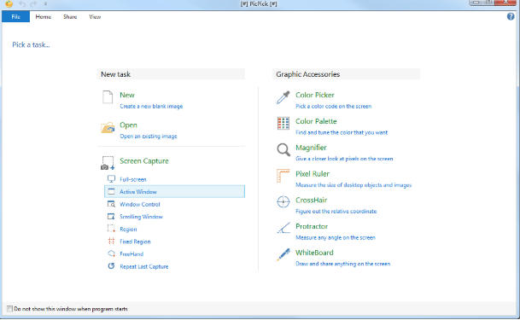Click the Redo arrow in quick access toolbar

pos(33,3)
